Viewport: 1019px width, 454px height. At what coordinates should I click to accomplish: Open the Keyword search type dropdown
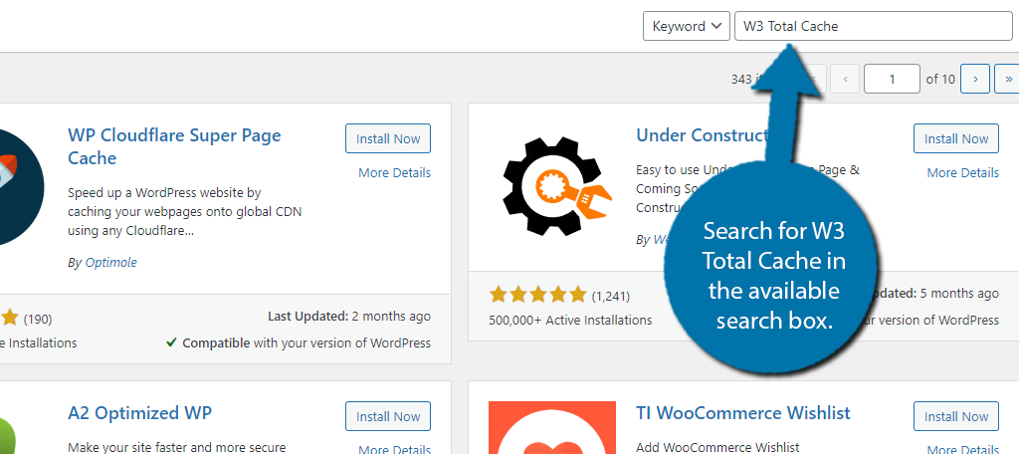[x=686, y=27]
